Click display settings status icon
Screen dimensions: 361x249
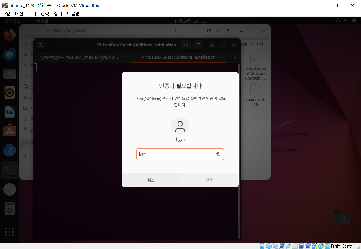pos(301,246)
